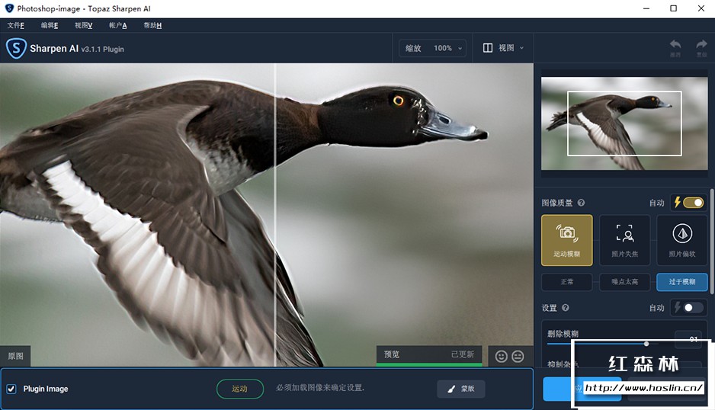This screenshot has width=715, height=410.
Task: Select the 照片偏软 too-soft mode
Action: [682, 240]
